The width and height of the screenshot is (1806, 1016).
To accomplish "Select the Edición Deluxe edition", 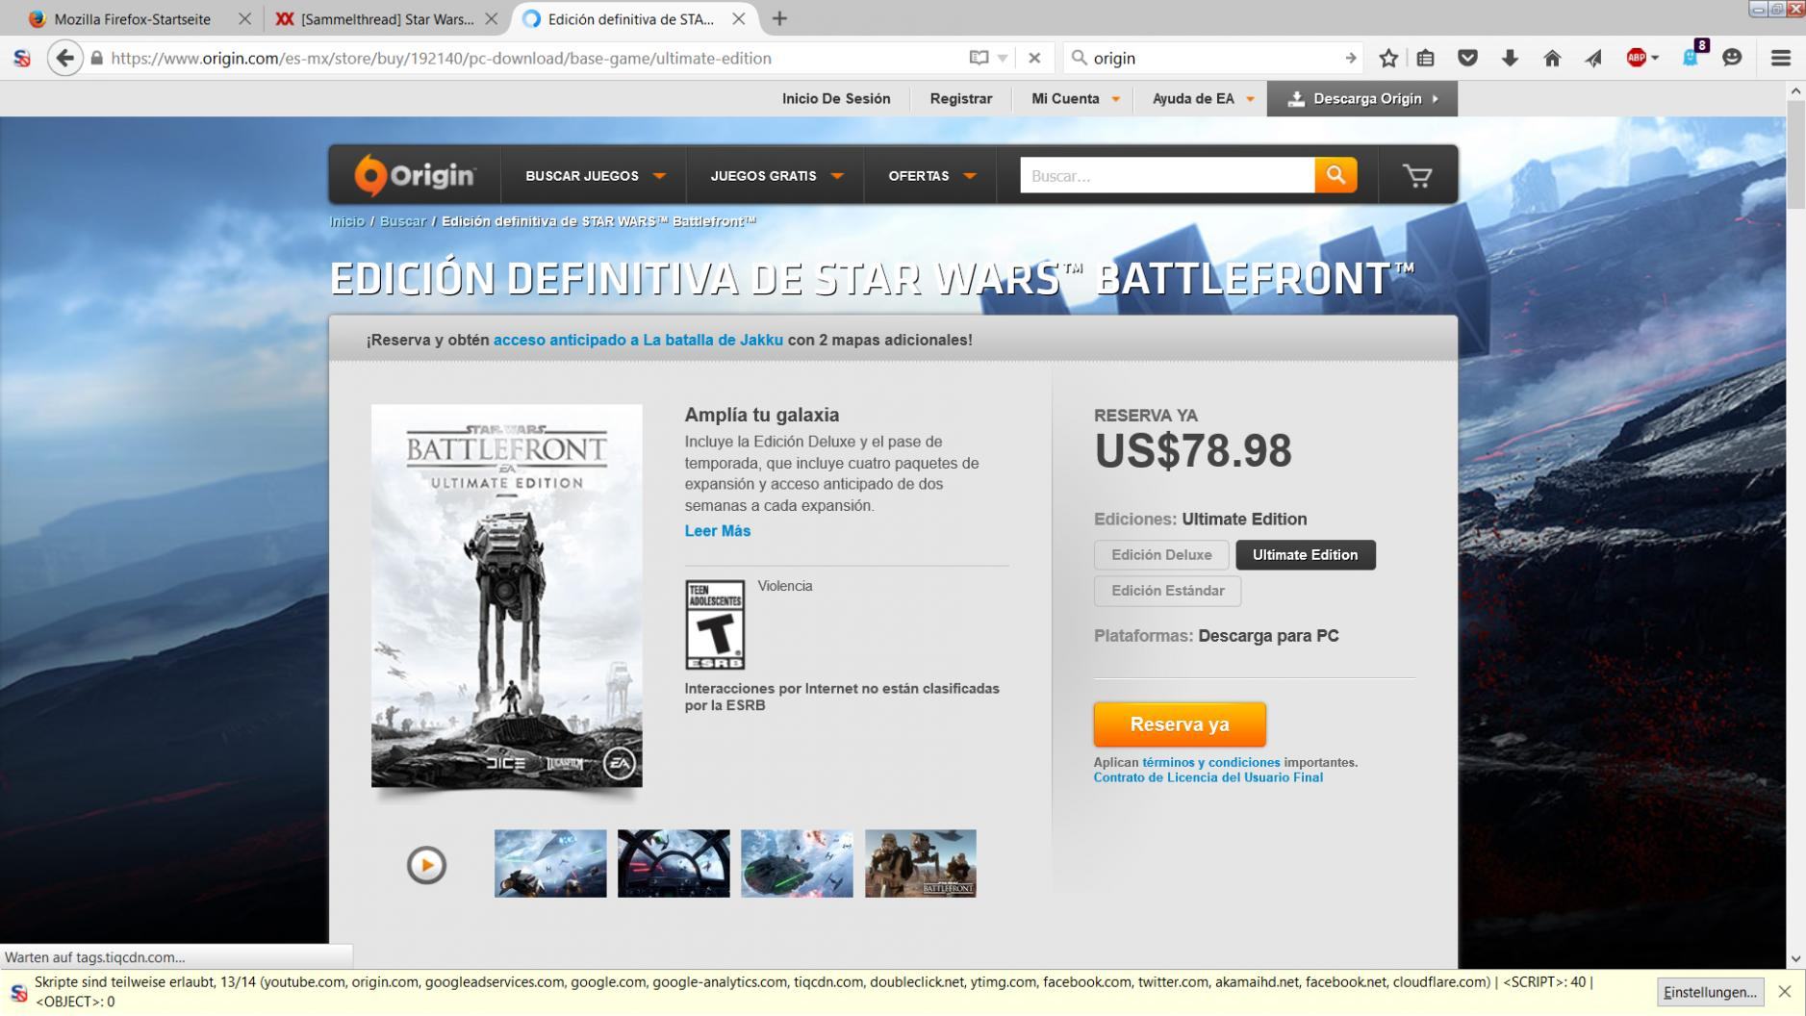I will (x=1161, y=554).
